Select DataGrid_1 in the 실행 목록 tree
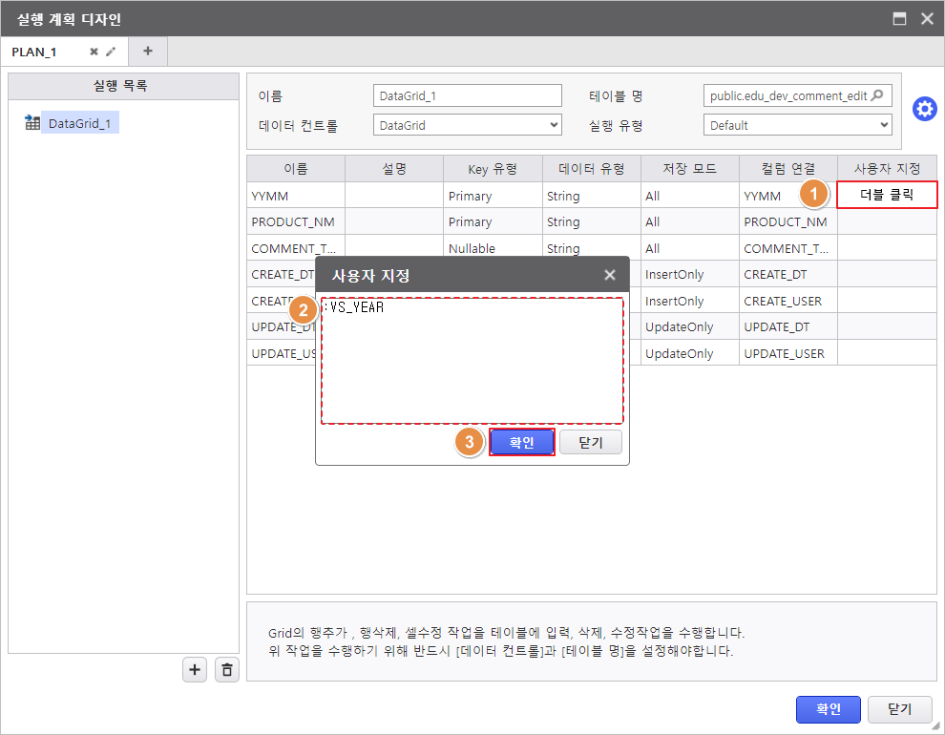 point(79,123)
